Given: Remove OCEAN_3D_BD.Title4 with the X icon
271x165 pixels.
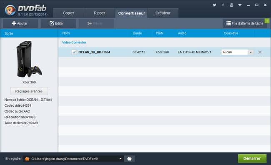Looking at the screenshot, I should [260, 52].
